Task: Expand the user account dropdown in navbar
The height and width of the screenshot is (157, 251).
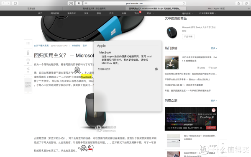Action: (x=207, y=13)
